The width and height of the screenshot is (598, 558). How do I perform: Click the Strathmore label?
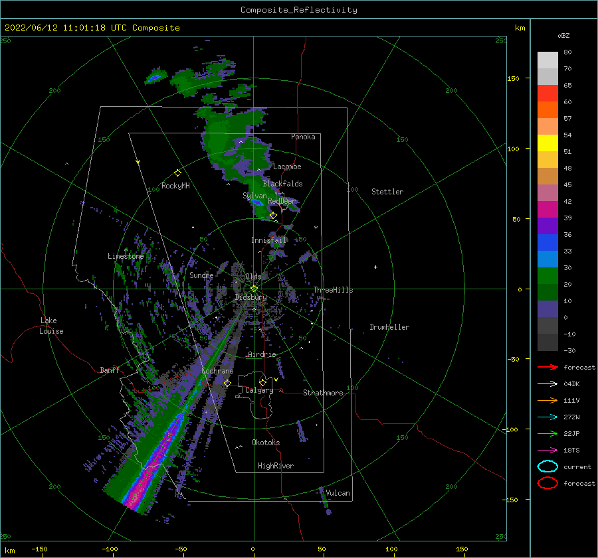coord(323,393)
